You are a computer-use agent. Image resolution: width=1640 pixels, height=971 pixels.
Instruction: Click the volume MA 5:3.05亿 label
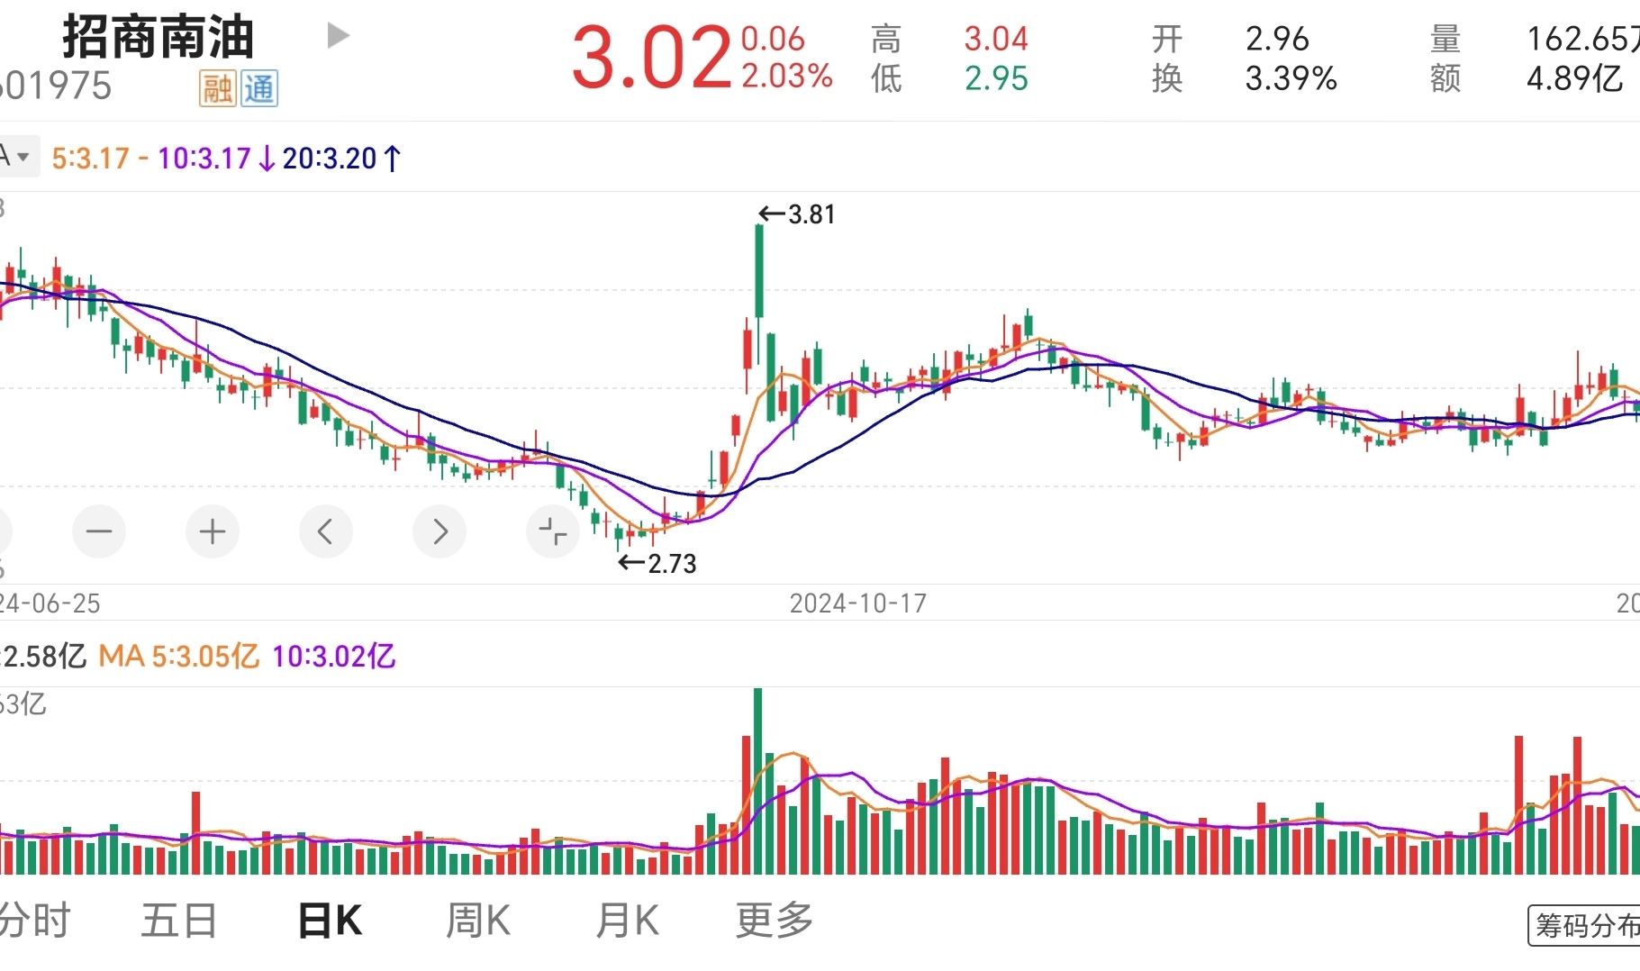[x=178, y=657]
